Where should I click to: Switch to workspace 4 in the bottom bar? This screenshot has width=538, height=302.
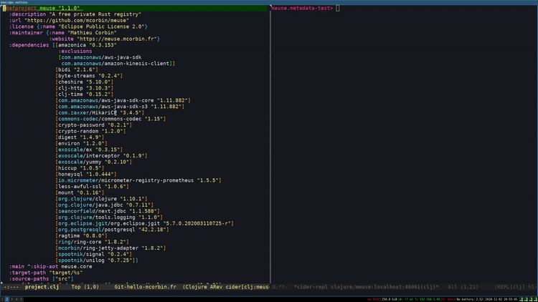click(16, 299)
